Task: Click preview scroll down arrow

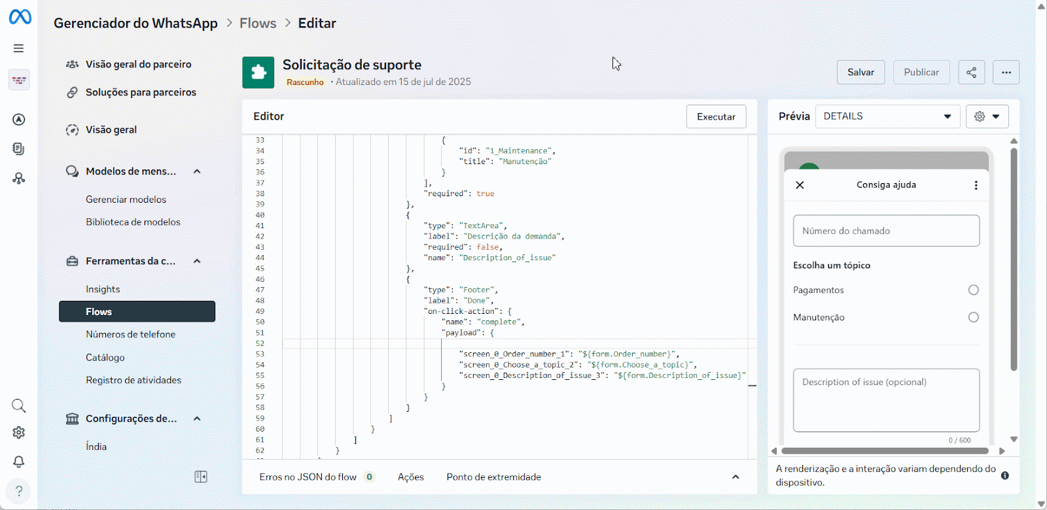Action: tap(1014, 439)
